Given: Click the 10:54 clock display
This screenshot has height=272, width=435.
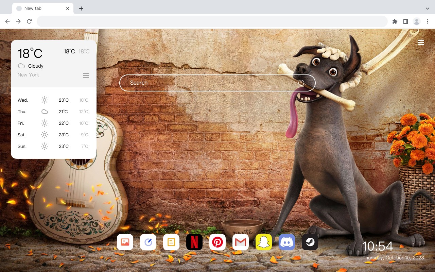Looking at the screenshot, I should 378,247.
